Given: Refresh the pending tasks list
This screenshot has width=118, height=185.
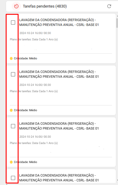Looking at the screenshot, I should coord(109,6).
